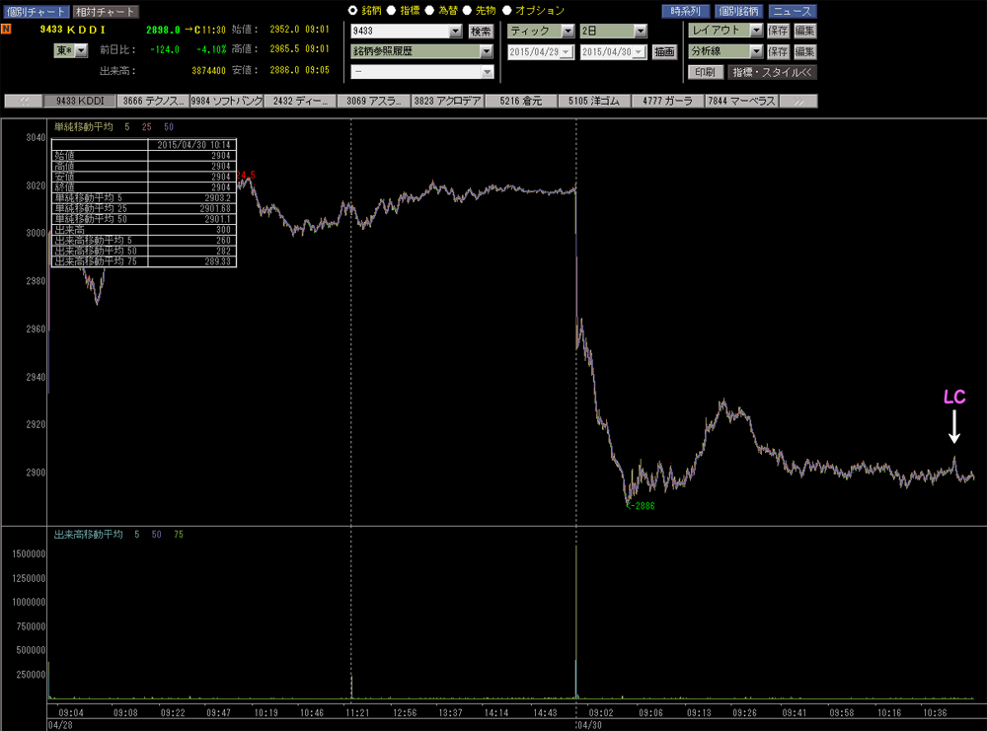Click the right arrow of the stock tabs

[x=798, y=102]
